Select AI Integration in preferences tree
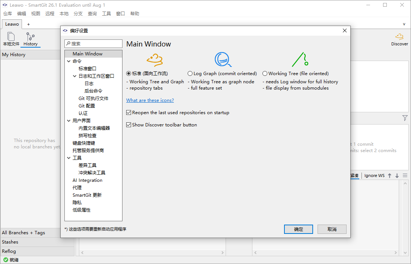 [87, 180]
